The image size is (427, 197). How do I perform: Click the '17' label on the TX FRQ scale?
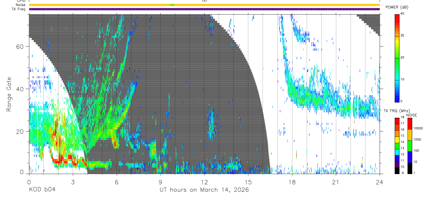[403, 123]
